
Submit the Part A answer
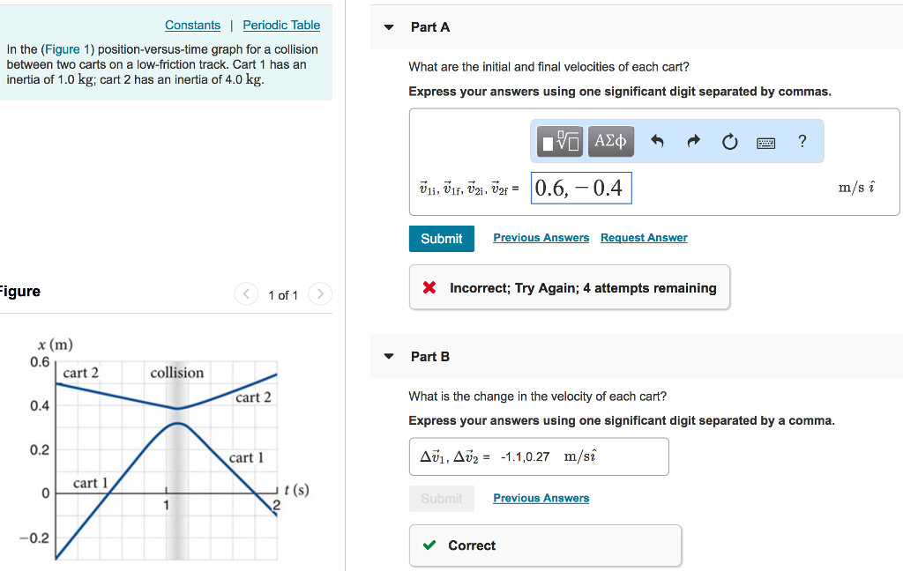(x=441, y=238)
